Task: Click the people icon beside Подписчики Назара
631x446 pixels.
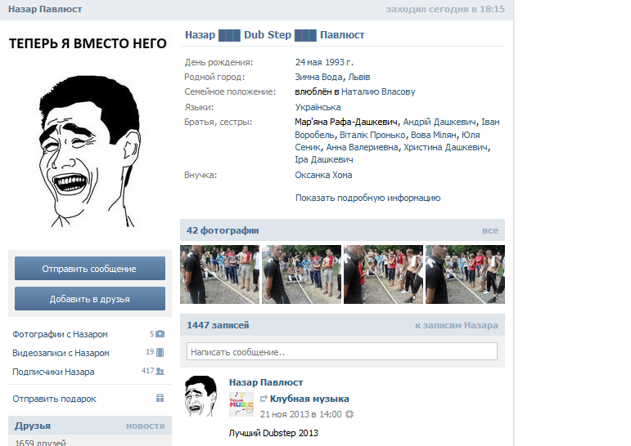Action: pos(160,372)
